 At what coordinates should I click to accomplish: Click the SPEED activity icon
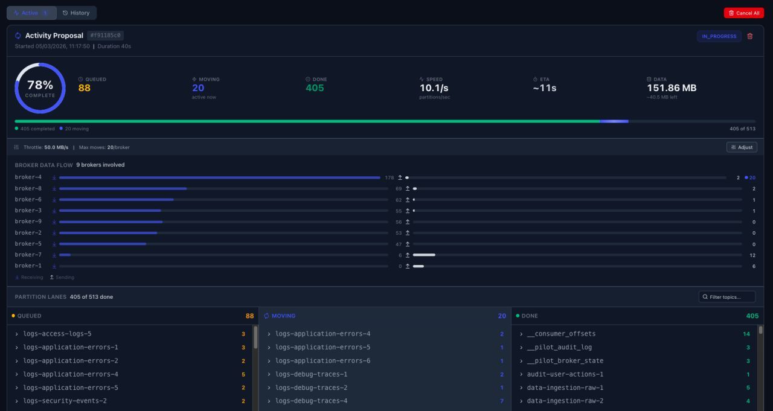pyautogui.click(x=422, y=79)
